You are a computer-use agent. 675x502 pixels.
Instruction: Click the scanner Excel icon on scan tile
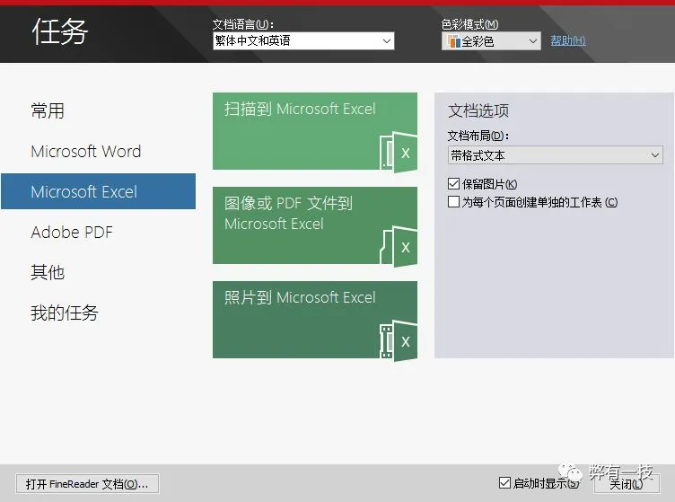[399, 152]
